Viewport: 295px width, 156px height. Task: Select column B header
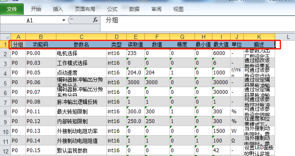41,37
